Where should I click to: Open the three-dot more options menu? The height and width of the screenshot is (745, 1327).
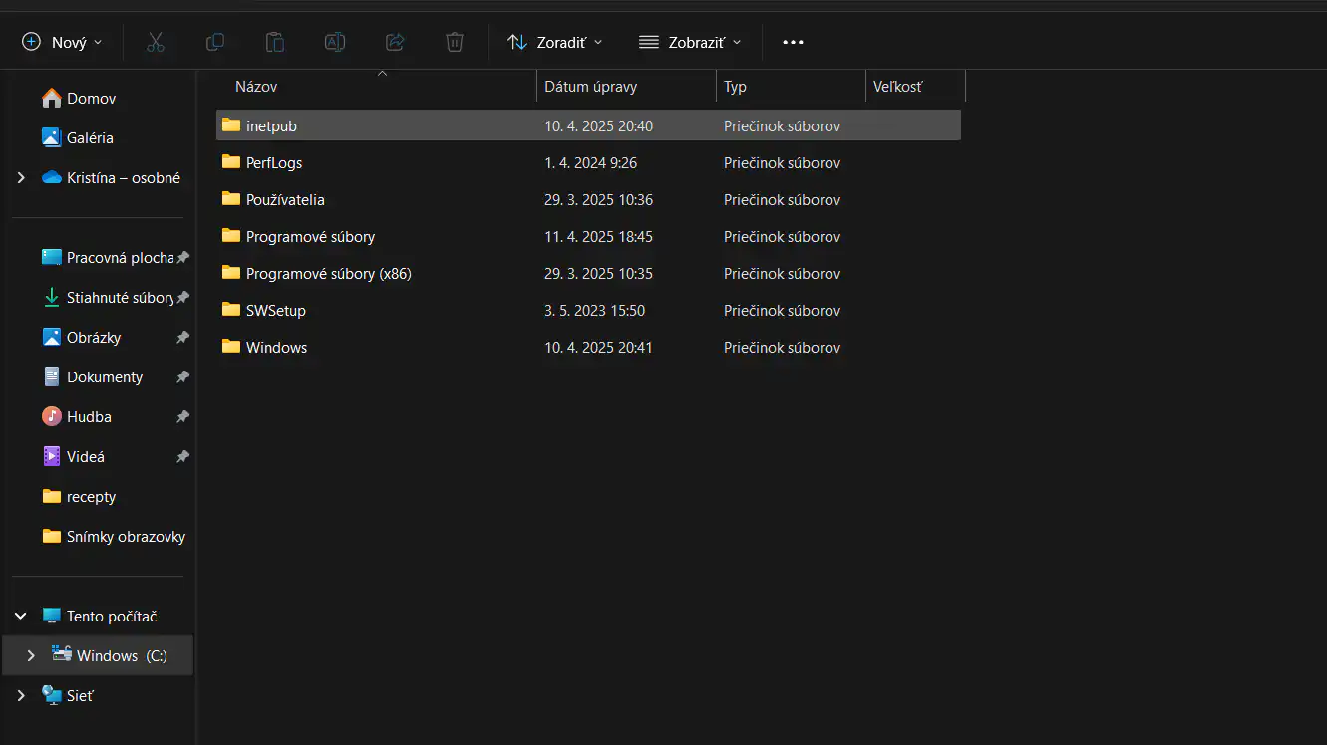[793, 42]
